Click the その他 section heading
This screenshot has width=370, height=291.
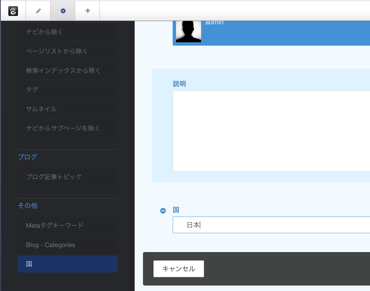point(28,206)
